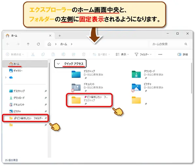
Task: Go up one folder level arrow
Action: click(28, 44)
